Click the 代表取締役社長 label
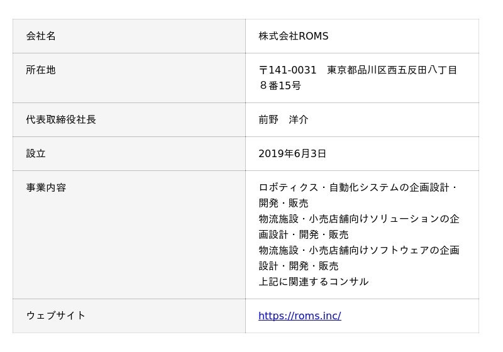Viewport: 503px width, 352px height. [61, 119]
